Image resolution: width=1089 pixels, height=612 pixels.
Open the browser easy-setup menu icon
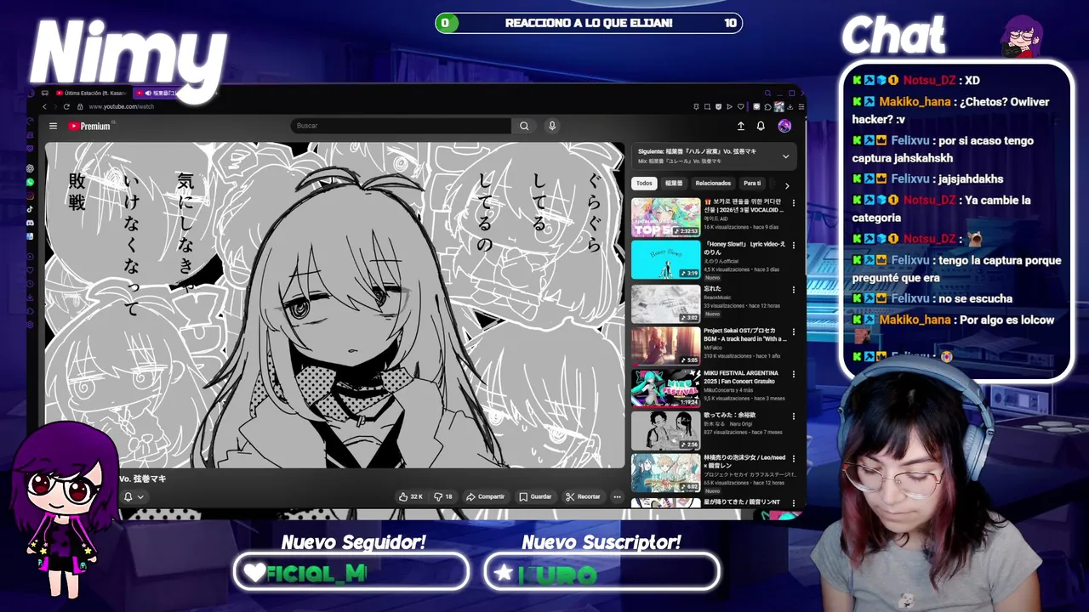[802, 106]
